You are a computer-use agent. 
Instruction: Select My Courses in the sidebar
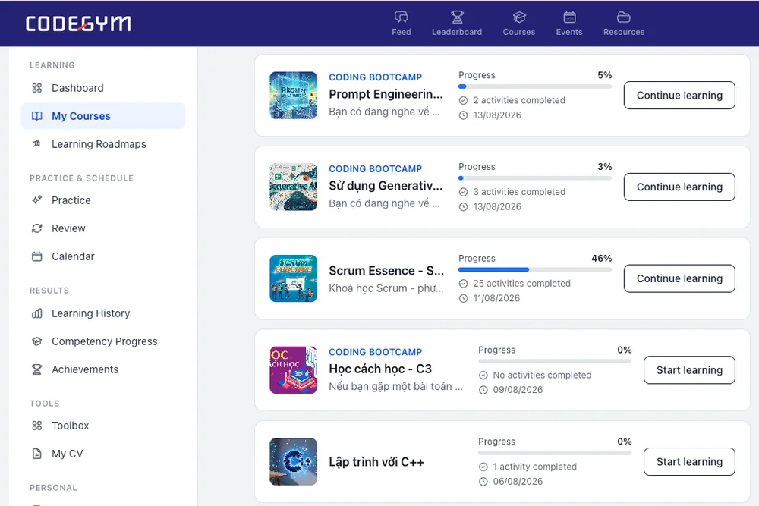pyautogui.click(x=102, y=116)
